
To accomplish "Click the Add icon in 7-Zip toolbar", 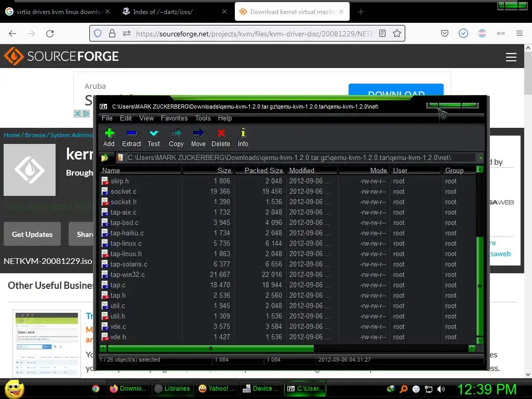I will [109, 137].
